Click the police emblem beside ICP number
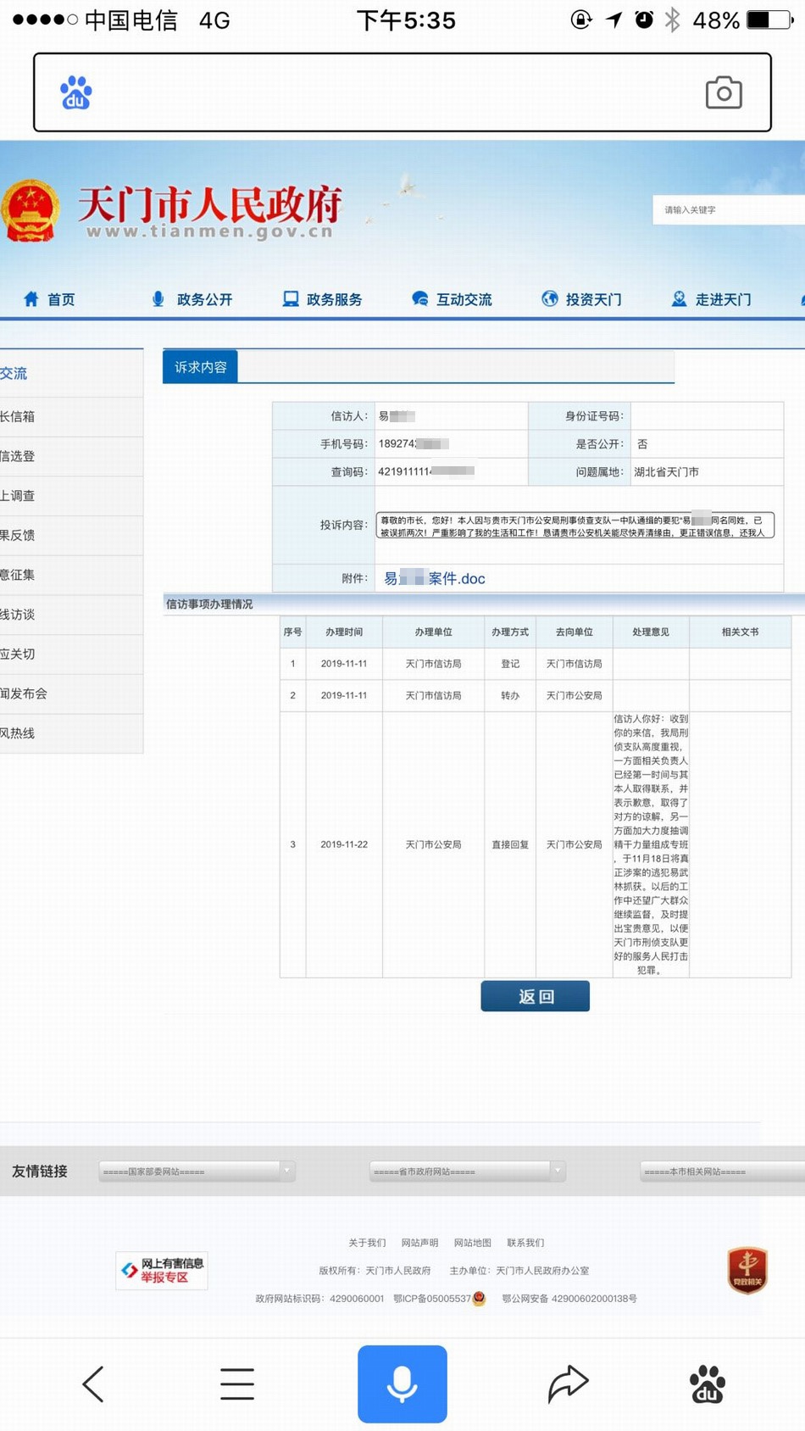 tap(479, 1298)
